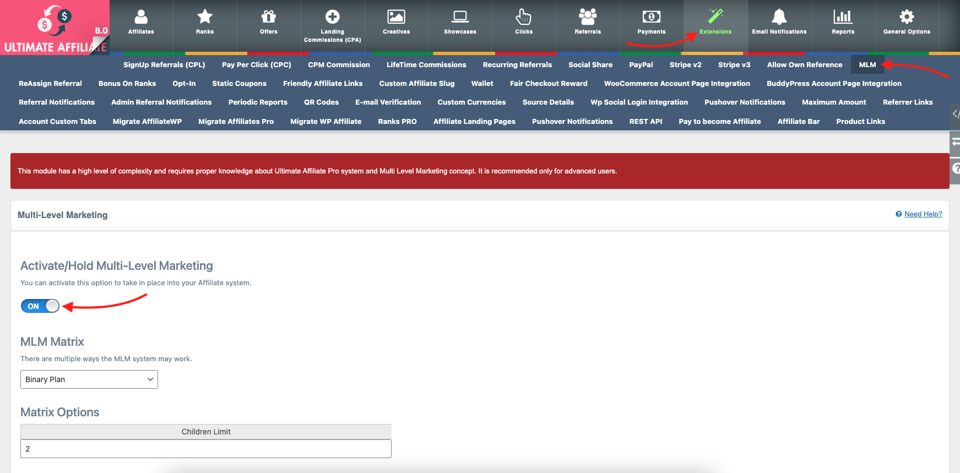
Task: Open the Ranks star icon
Action: [205, 17]
